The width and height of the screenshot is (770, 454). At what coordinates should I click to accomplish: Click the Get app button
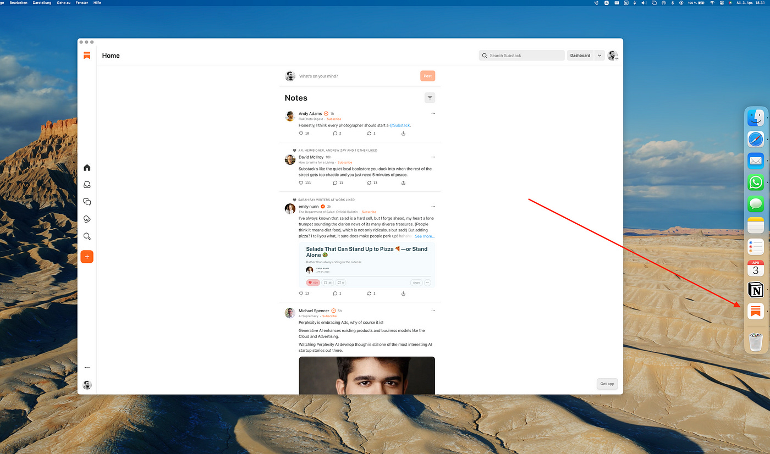click(x=607, y=384)
